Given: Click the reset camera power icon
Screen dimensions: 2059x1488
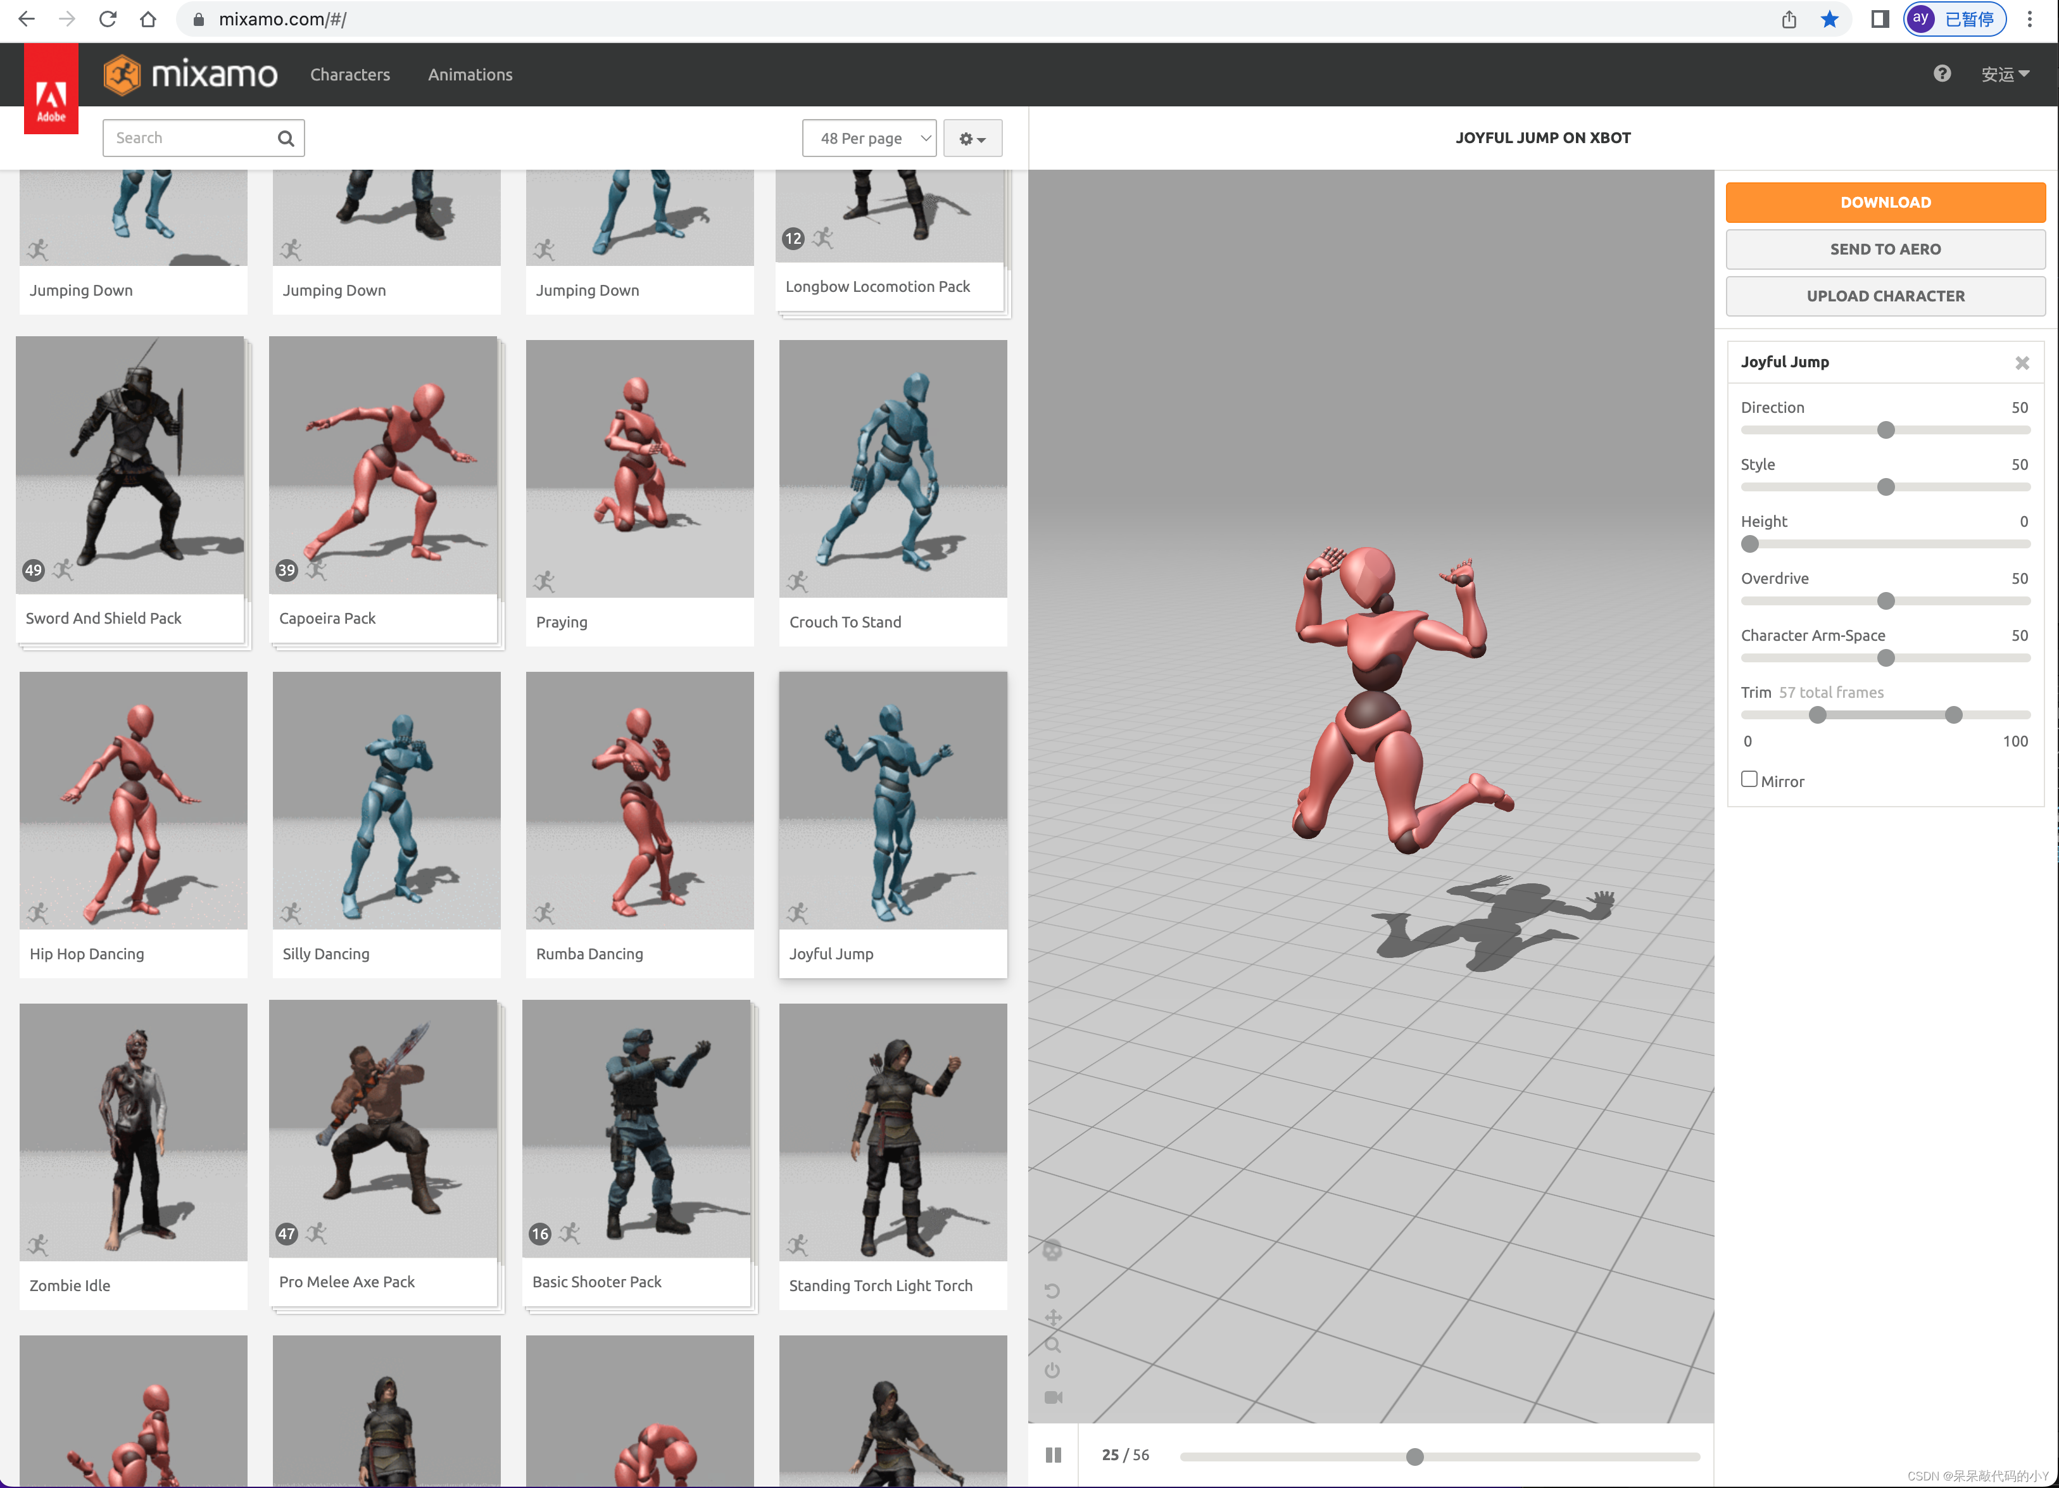Looking at the screenshot, I should [1052, 1370].
